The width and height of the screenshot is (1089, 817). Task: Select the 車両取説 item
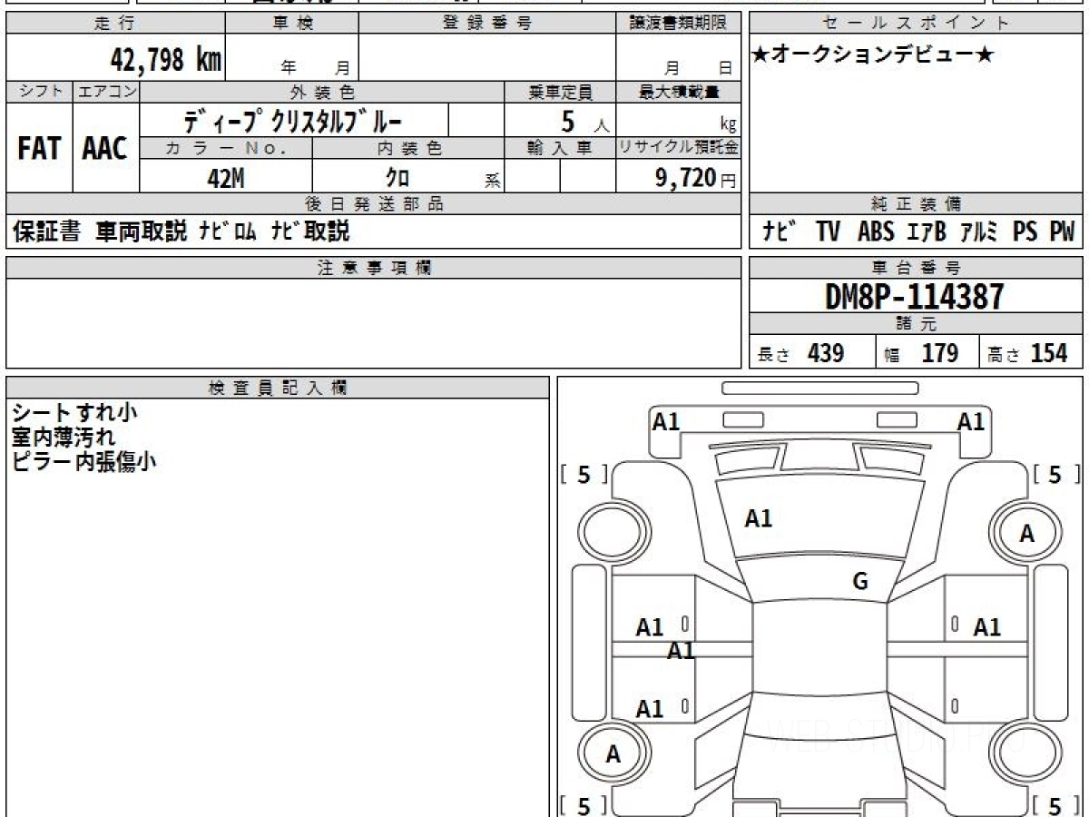click(x=141, y=231)
